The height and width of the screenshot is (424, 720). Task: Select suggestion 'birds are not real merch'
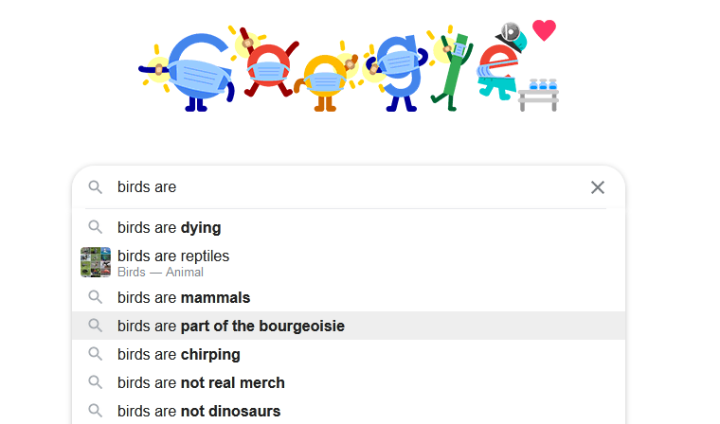pyautogui.click(x=201, y=382)
